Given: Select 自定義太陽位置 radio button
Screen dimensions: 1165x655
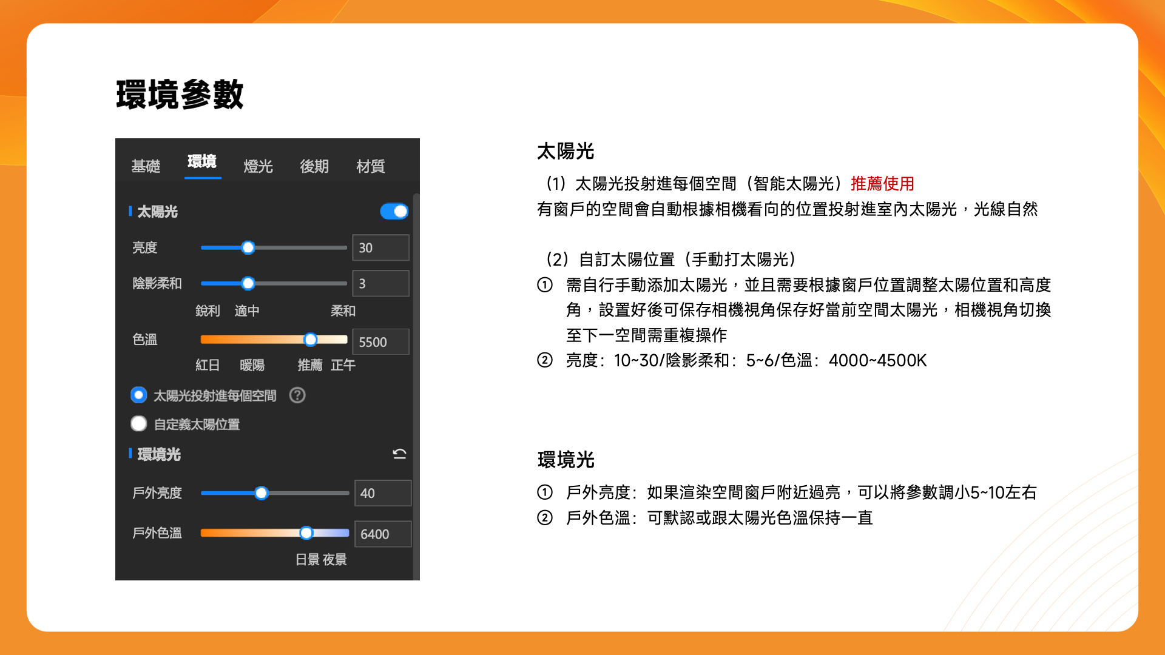Looking at the screenshot, I should (139, 424).
